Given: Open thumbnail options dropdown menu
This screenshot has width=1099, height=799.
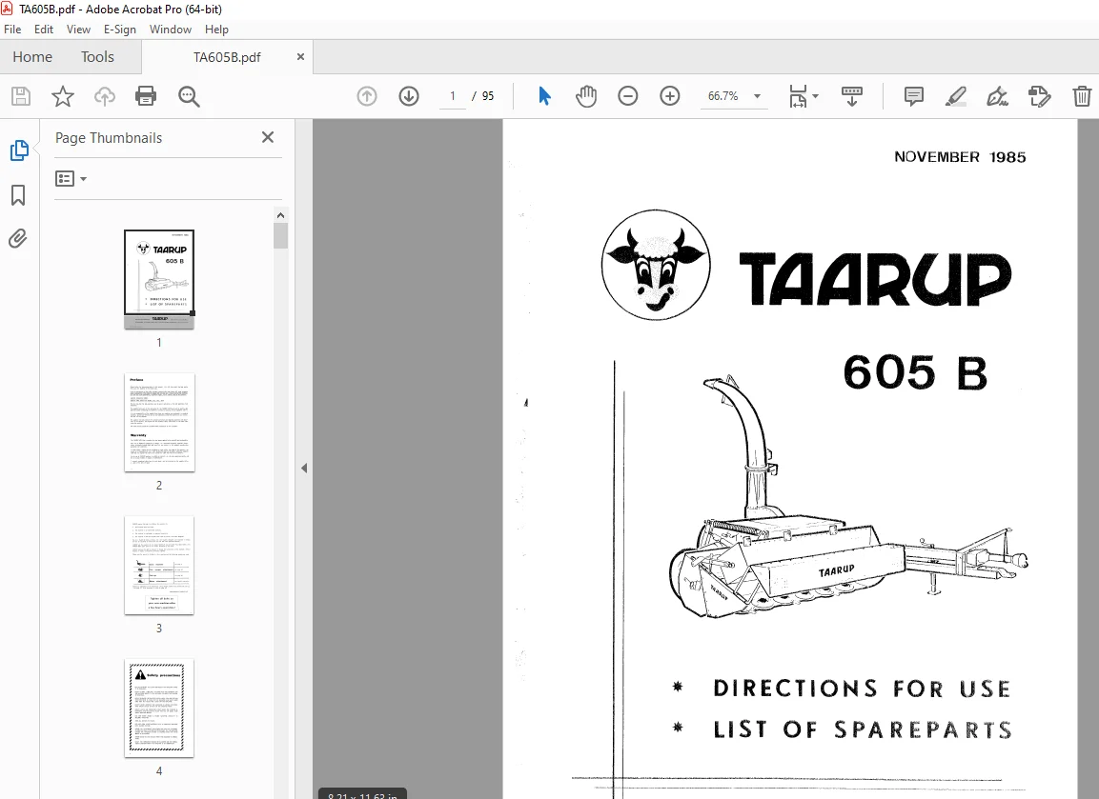Looking at the screenshot, I should coord(71,179).
